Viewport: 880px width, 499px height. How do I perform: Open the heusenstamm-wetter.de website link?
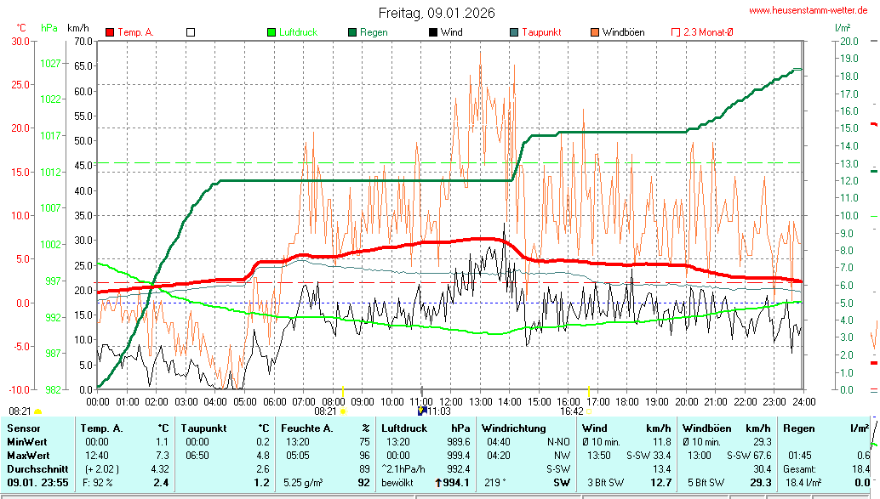809,10
